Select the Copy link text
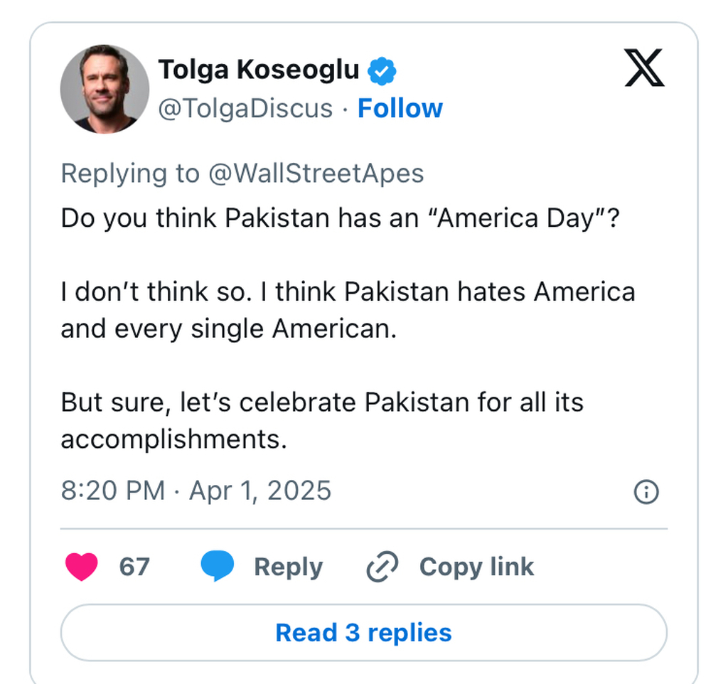 click(x=476, y=567)
